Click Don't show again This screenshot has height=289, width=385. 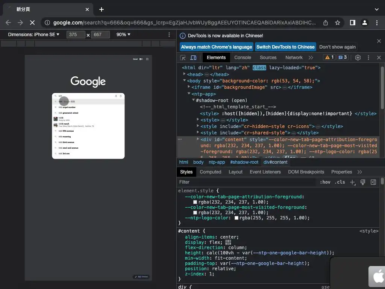tap(337, 47)
